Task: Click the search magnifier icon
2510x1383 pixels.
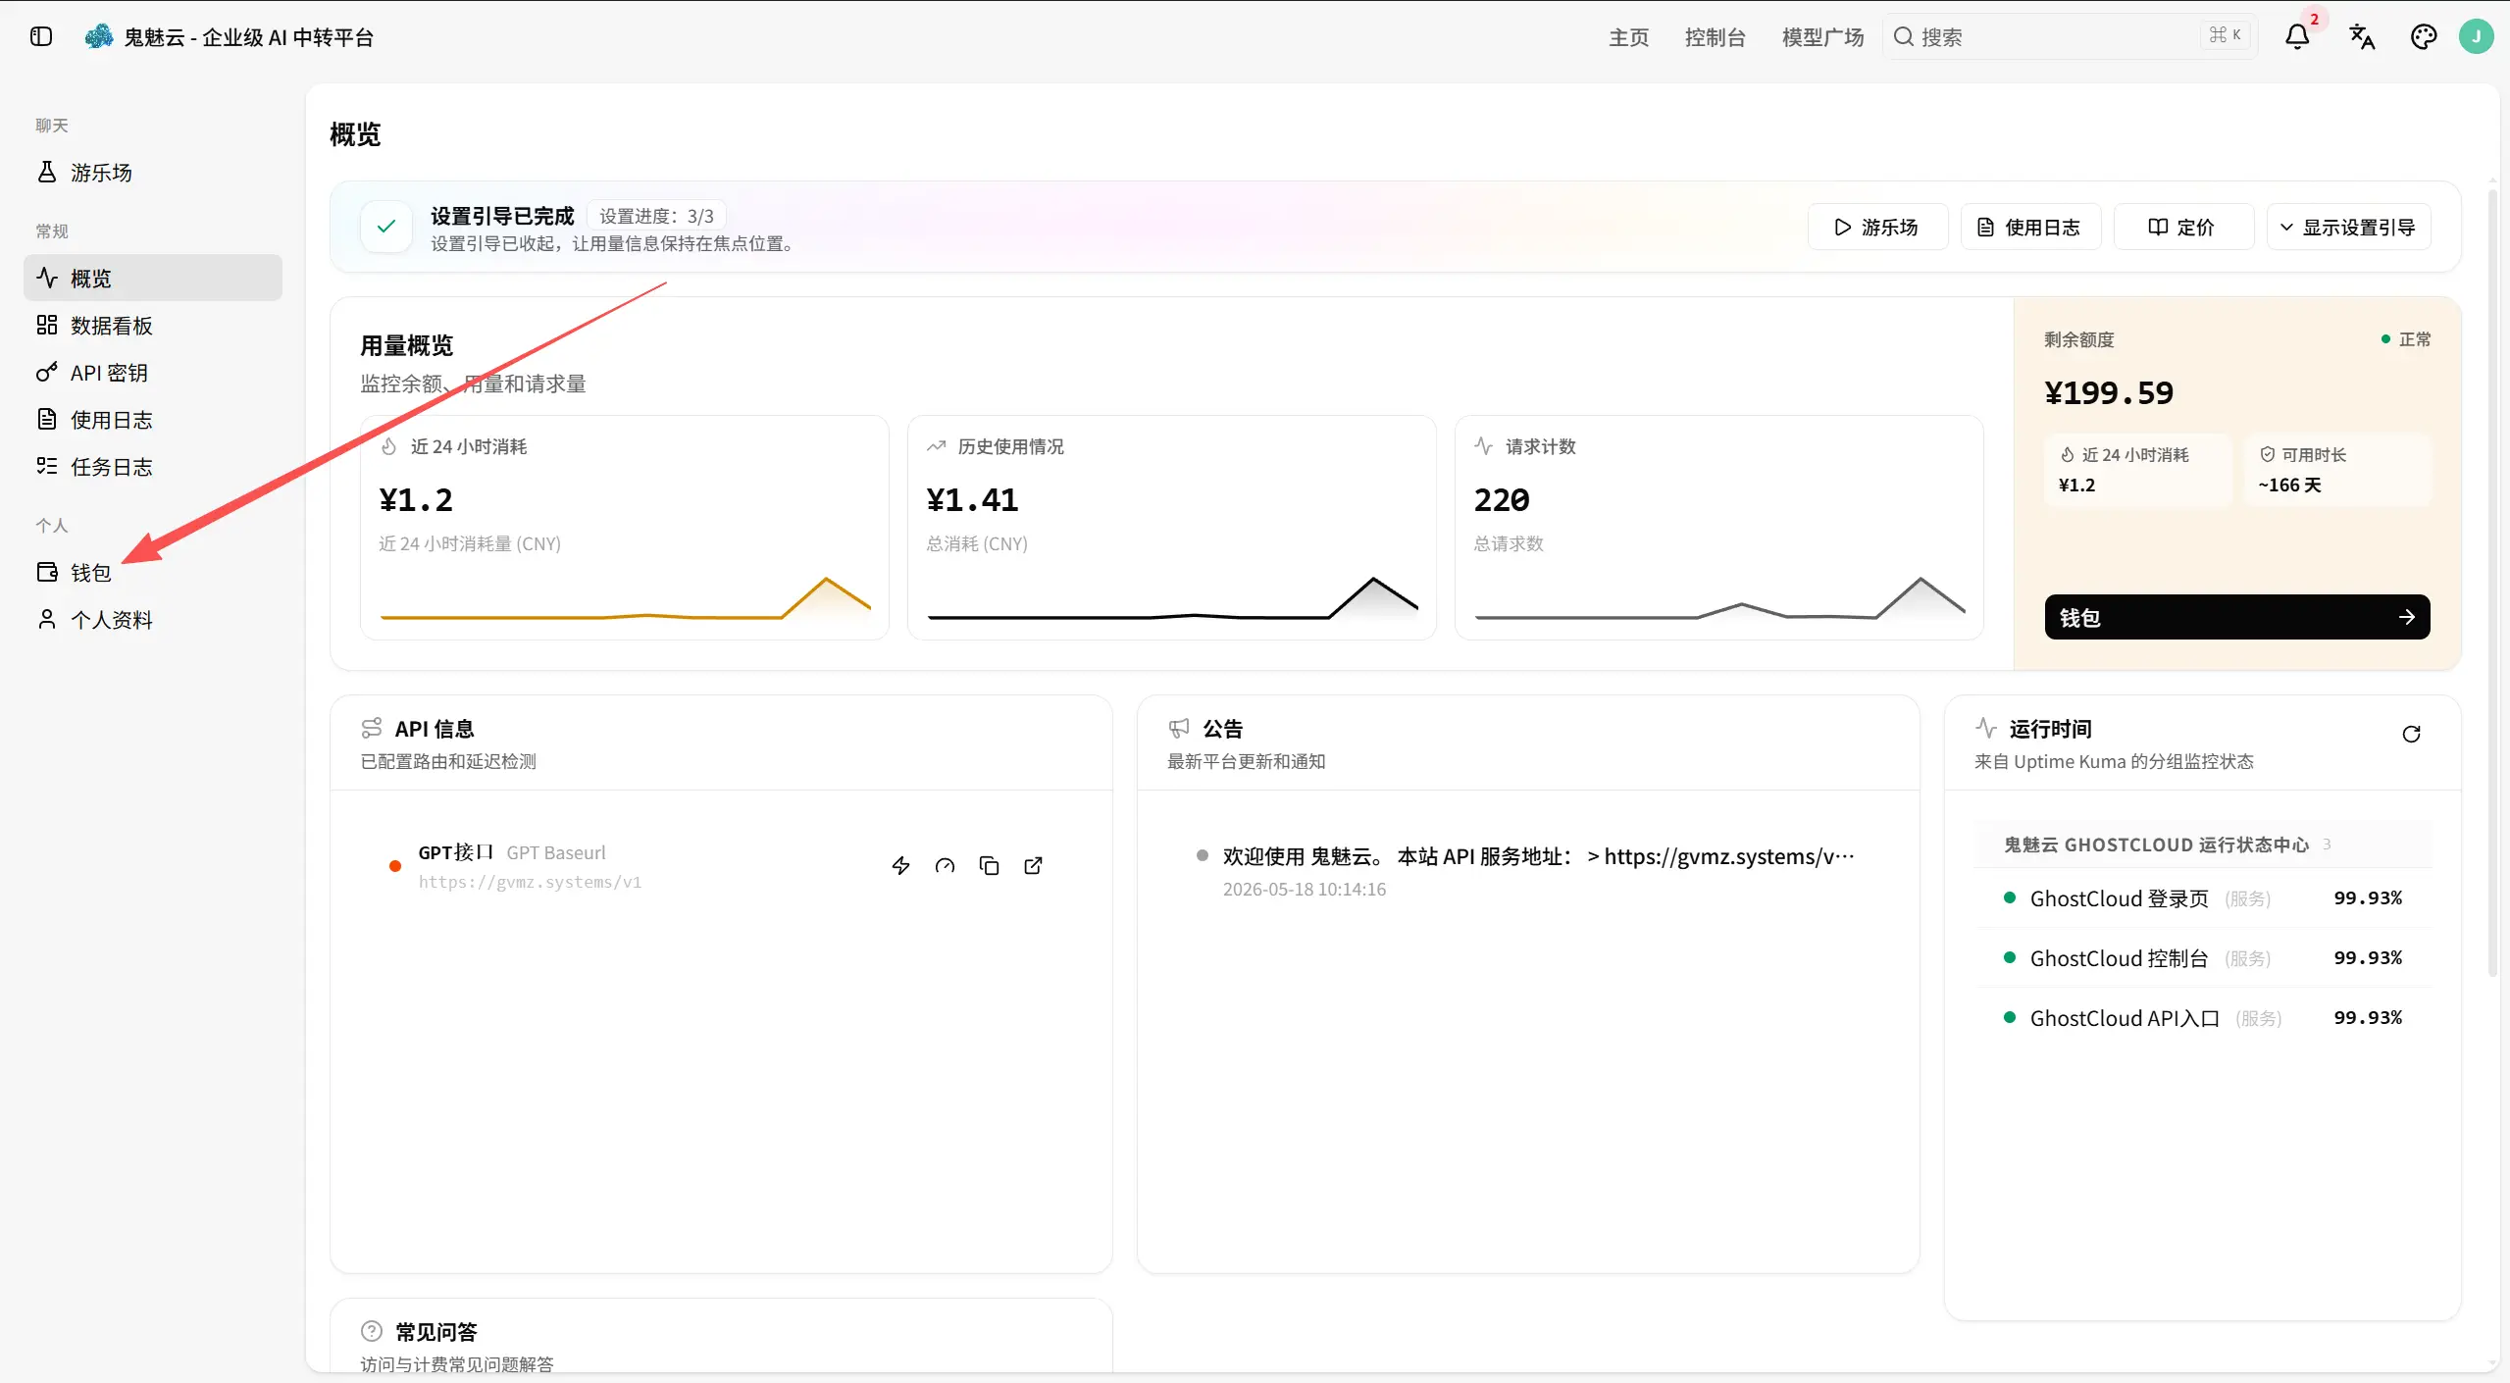Action: tap(1904, 37)
